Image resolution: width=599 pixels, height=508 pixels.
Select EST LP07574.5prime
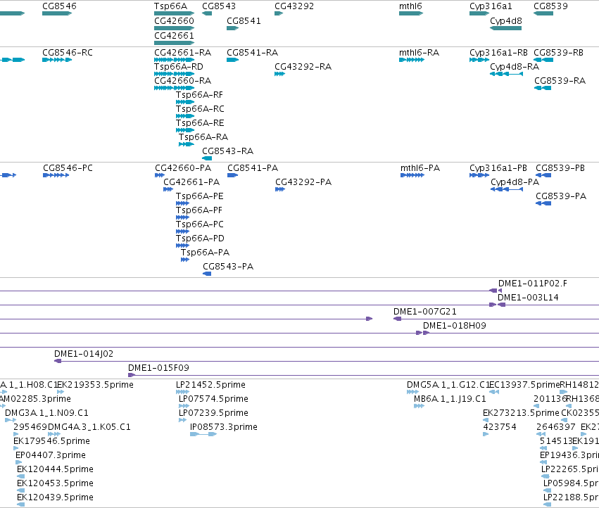pos(184,406)
